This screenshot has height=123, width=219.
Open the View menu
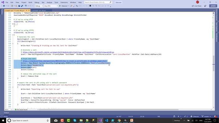tap(17, 2)
